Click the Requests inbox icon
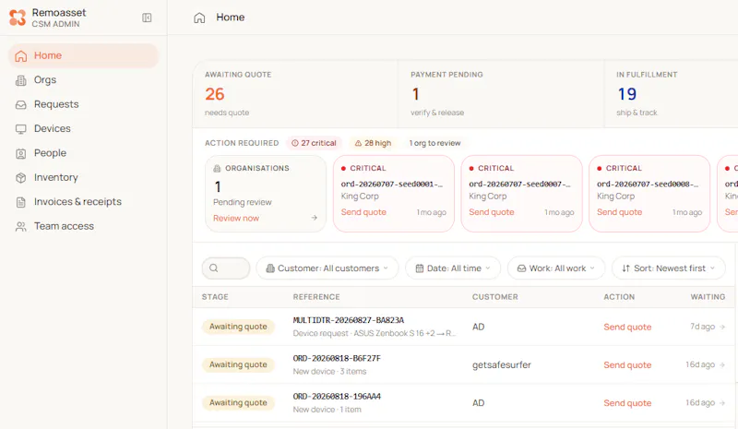The height and width of the screenshot is (429, 738). pos(20,105)
